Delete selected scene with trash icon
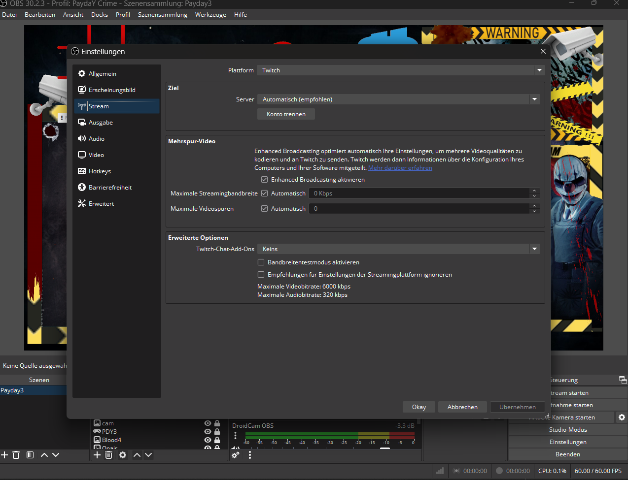 pos(16,455)
